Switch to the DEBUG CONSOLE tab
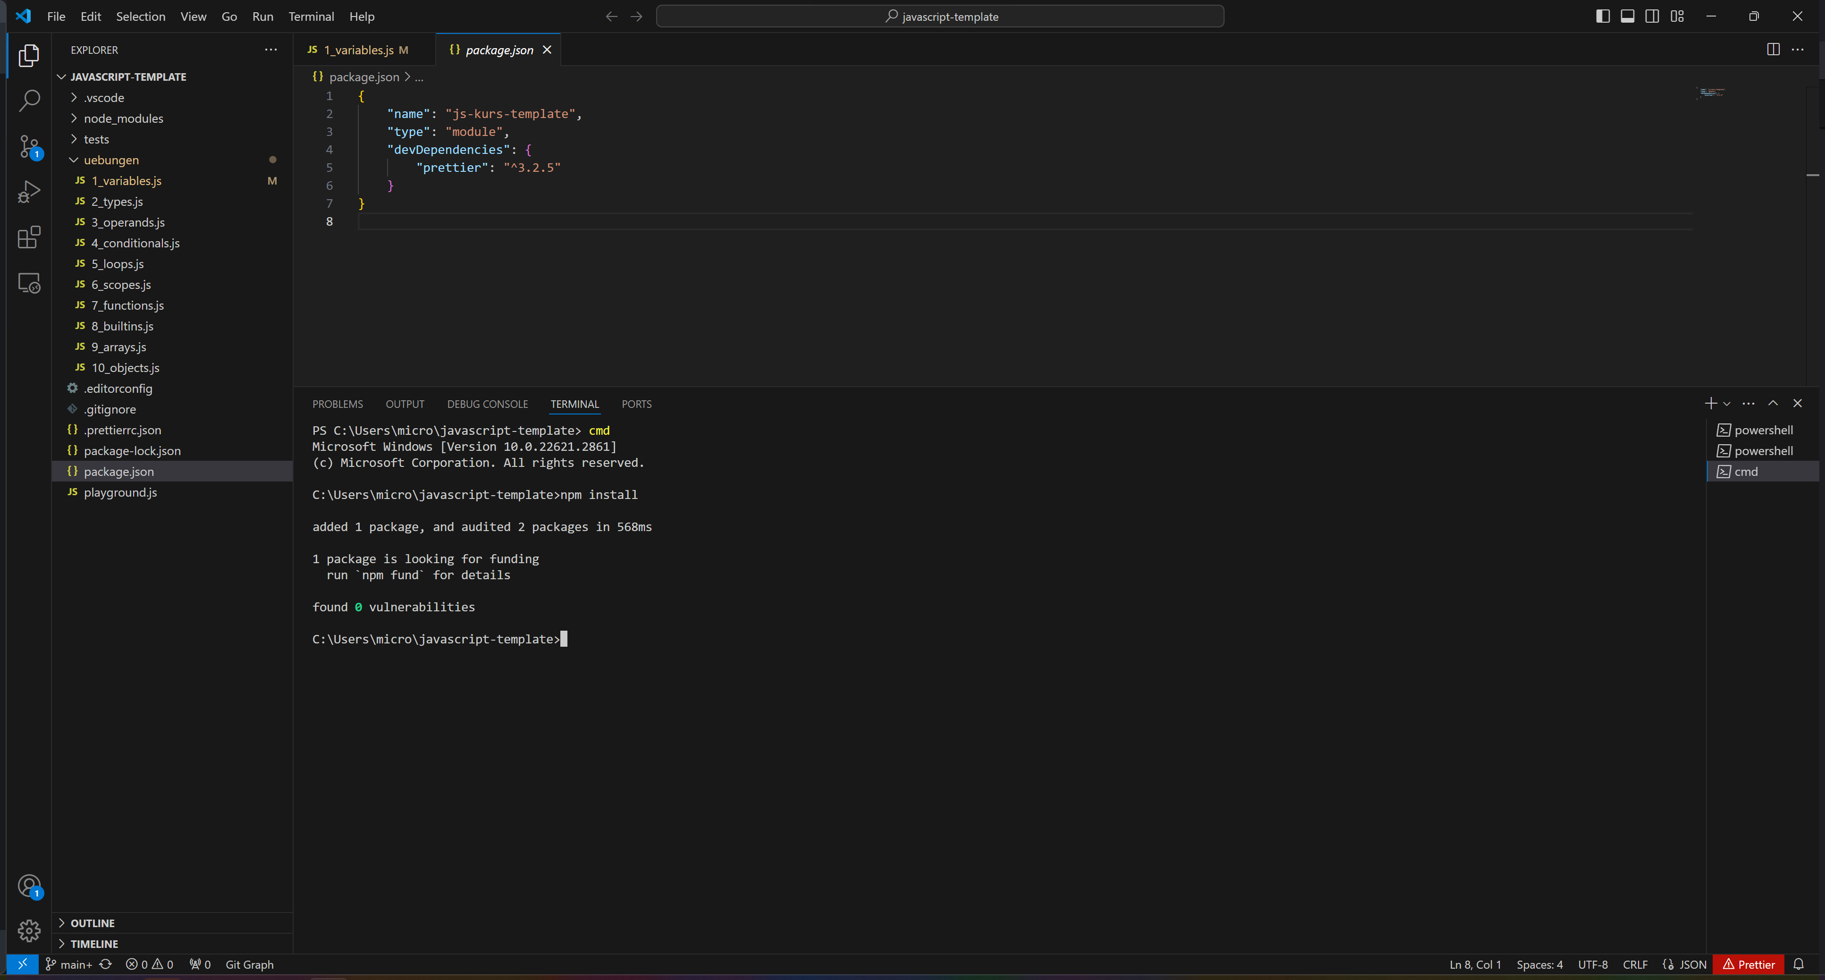 488,404
